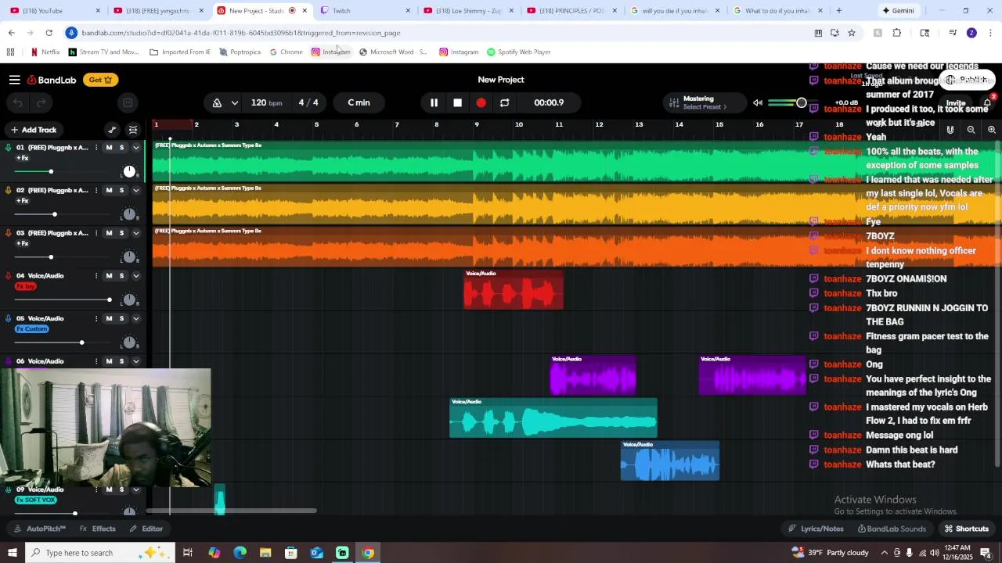
Task: Expand track 02 options chevron
Action: coord(135,190)
